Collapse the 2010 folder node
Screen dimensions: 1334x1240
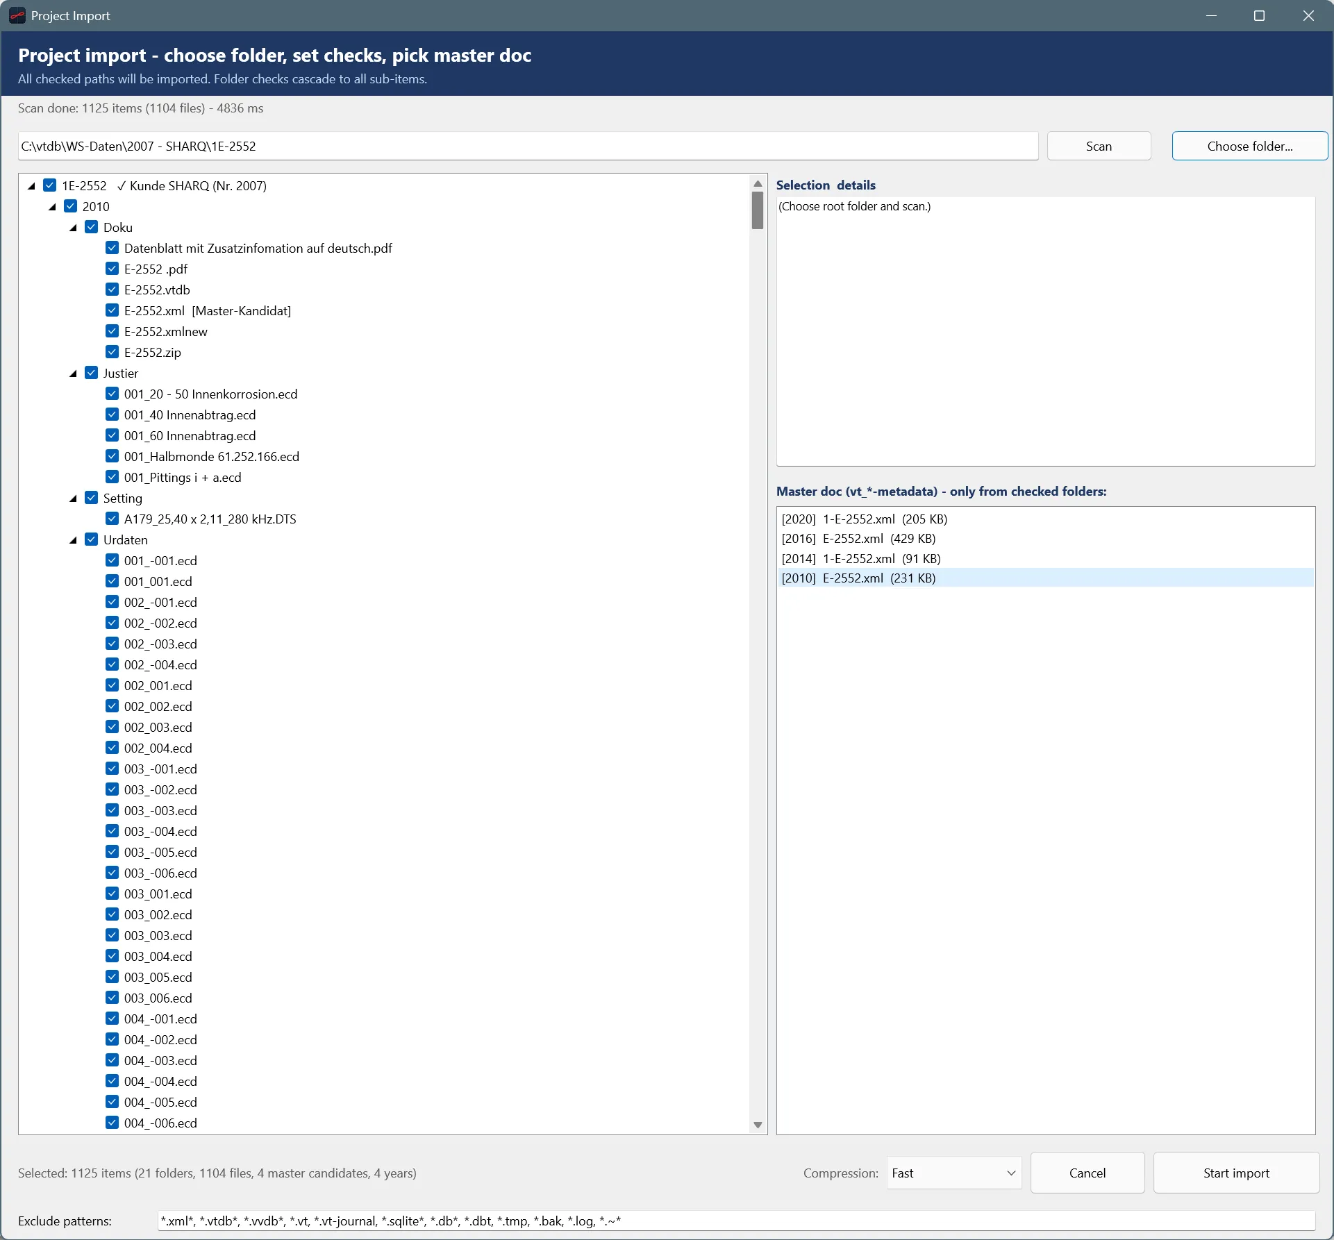tap(52, 207)
